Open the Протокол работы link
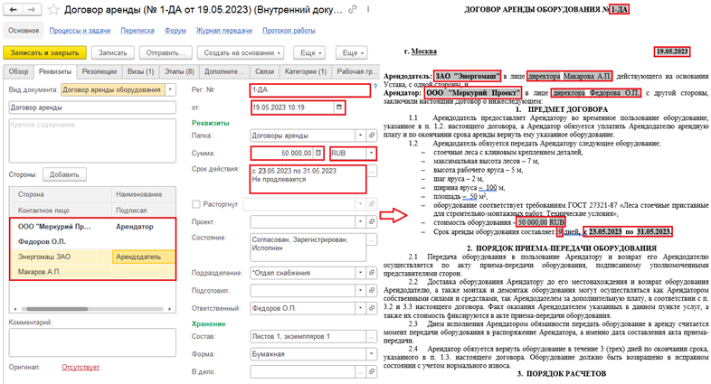Image resolution: width=711 pixels, height=384 pixels. (x=289, y=31)
